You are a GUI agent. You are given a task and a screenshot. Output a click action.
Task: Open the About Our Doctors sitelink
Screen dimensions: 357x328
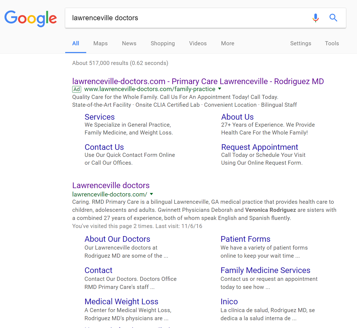point(117,239)
